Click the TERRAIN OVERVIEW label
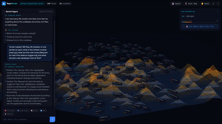Image resolution: width=222 pixels, height=124 pixels. pos(16,67)
